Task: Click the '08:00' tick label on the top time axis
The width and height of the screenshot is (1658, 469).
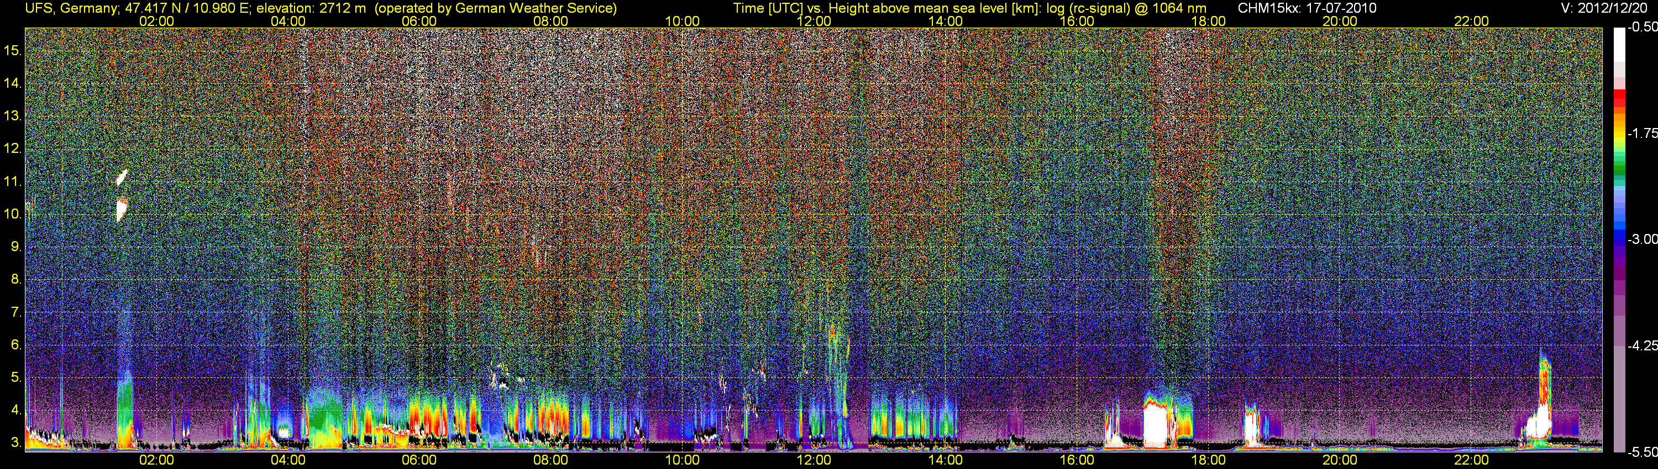Action: click(551, 21)
